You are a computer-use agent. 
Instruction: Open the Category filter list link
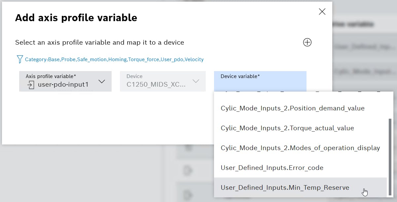coord(114,60)
